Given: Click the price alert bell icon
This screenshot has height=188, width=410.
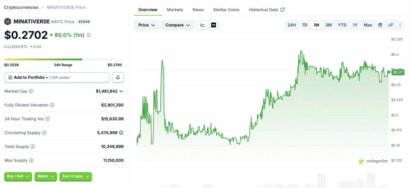Looking at the screenshot, I should (118, 77).
